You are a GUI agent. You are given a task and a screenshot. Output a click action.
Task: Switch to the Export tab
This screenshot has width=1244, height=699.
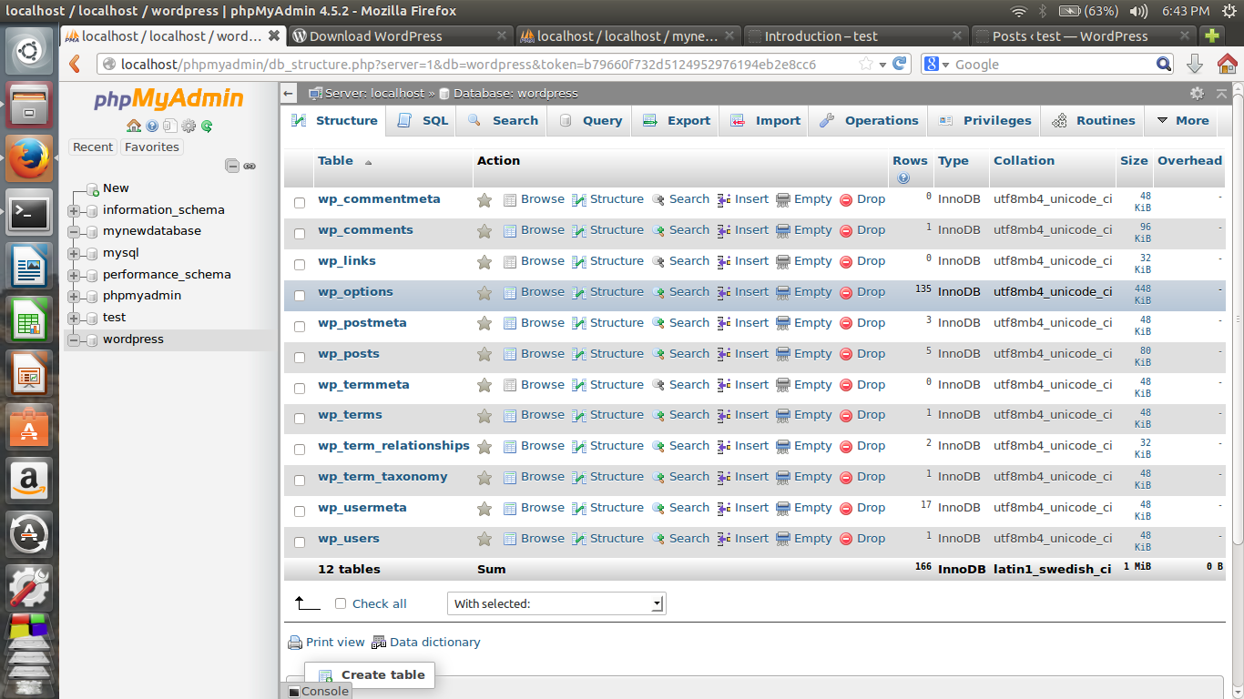pyautogui.click(x=677, y=120)
